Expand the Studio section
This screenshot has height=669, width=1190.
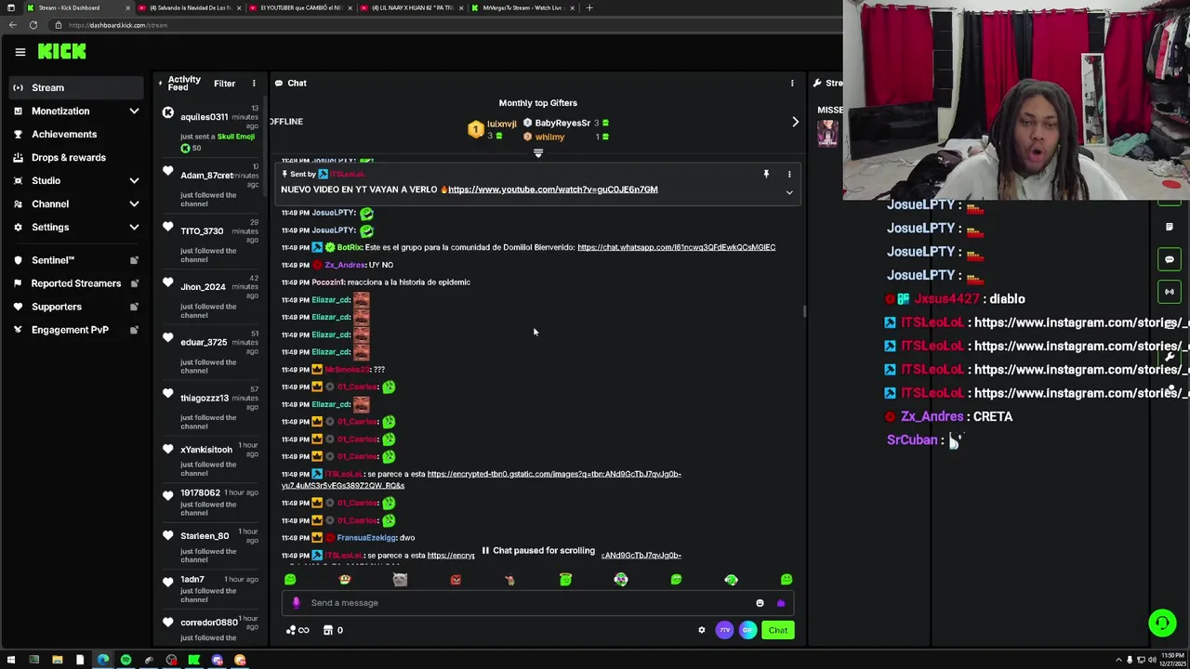point(74,180)
